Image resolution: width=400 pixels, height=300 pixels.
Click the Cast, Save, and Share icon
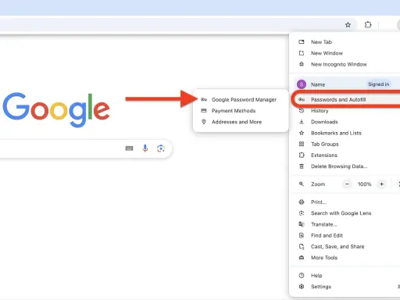pyautogui.click(x=302, y=247)
